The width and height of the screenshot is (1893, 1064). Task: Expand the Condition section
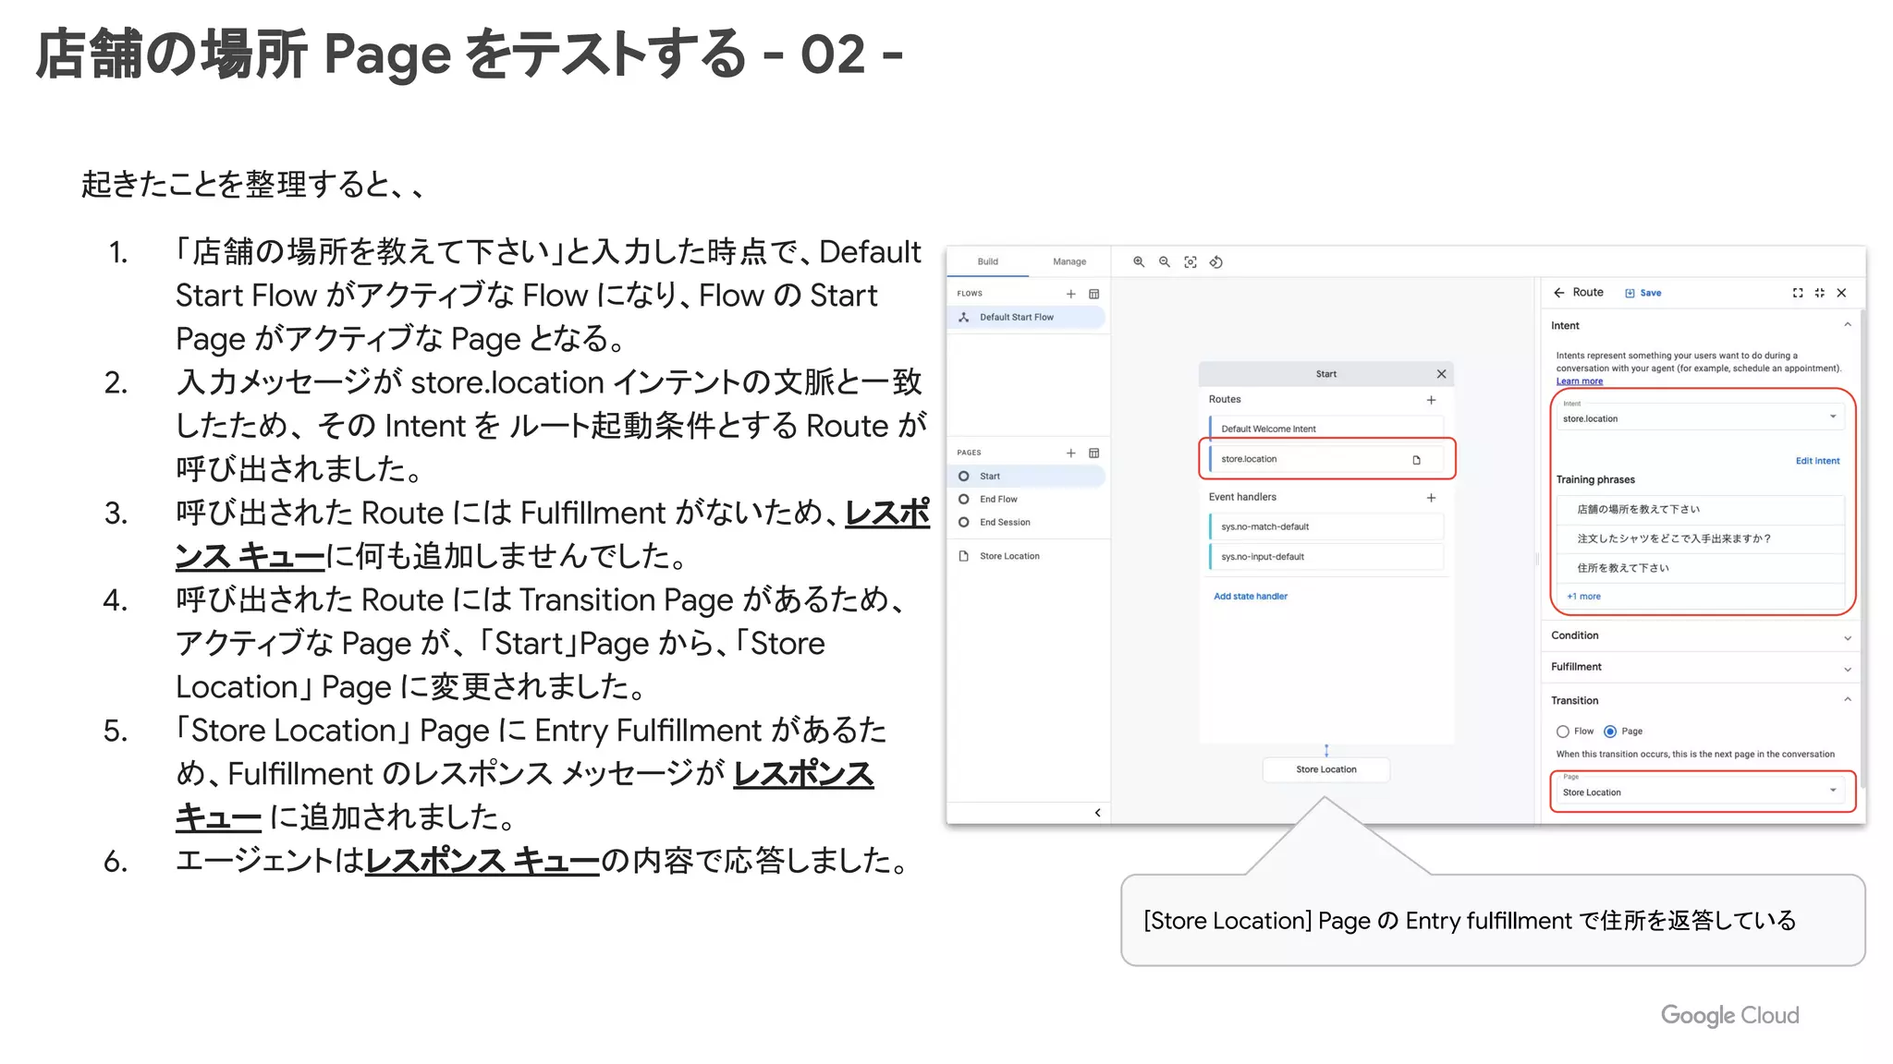[x=1848, y=637]
